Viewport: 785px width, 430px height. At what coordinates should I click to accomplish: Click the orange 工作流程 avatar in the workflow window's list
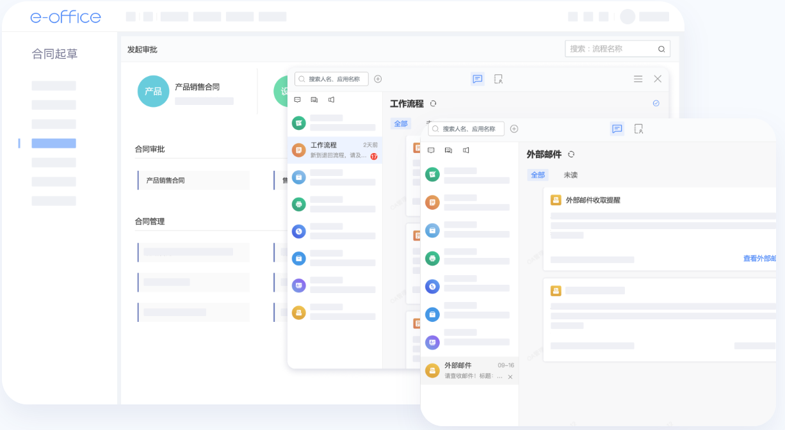coord(298,150)
